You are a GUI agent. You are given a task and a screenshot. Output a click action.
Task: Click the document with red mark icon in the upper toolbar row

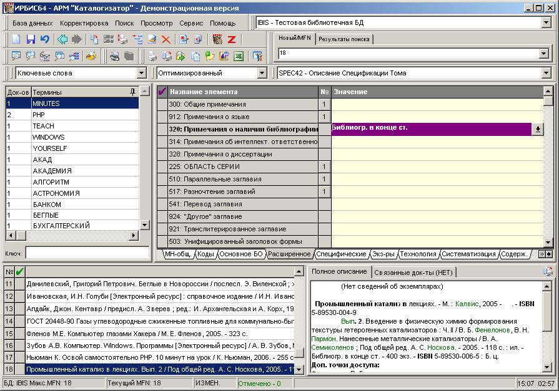point(184,39)
